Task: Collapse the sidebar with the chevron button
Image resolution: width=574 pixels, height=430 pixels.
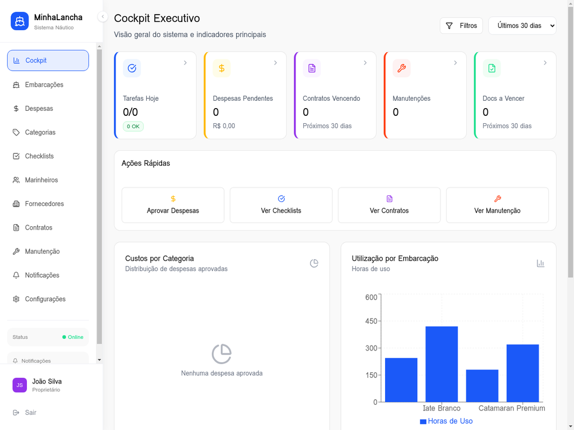Action: click(103, 17)
